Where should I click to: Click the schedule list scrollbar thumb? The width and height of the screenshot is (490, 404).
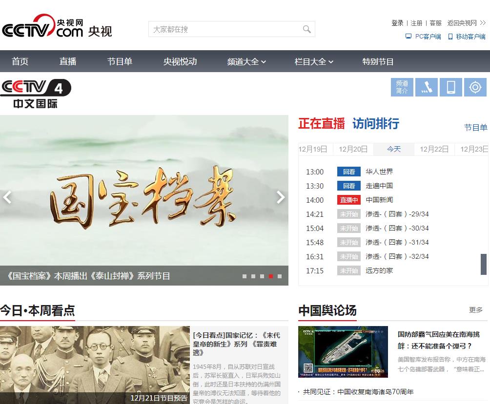pyautogui.click(x=484, y=264)
